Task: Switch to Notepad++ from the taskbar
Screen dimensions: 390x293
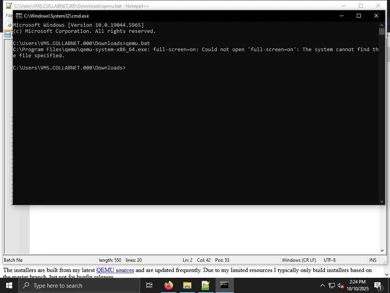Action: 206,285
